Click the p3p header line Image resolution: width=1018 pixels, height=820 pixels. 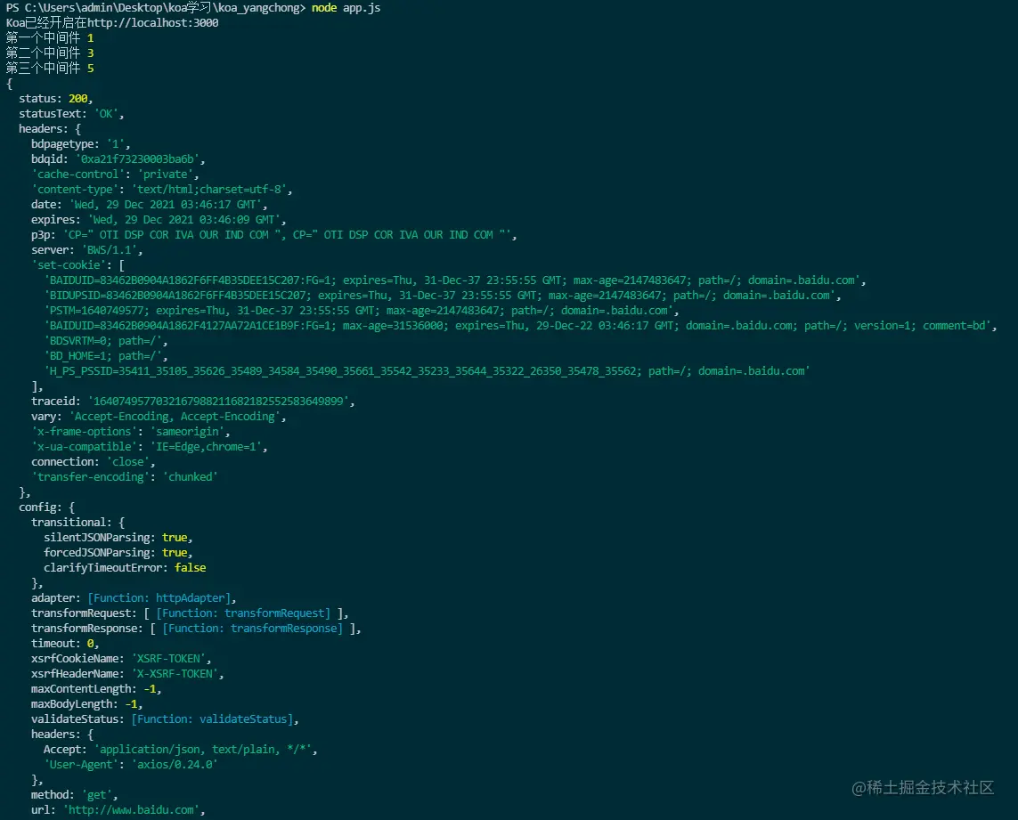pyautogui.click(x=274, y=235)
